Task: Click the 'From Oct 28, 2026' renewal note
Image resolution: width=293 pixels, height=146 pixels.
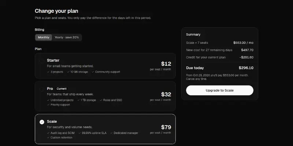Action: (217, 77)
